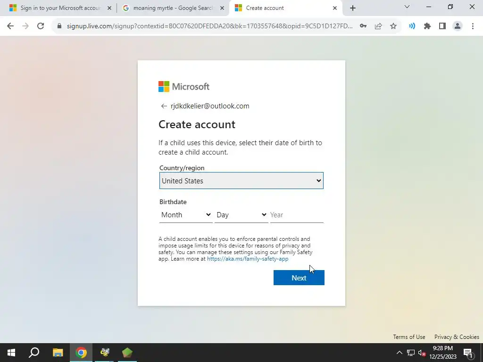View site info via lock icon

coord(59,26)
